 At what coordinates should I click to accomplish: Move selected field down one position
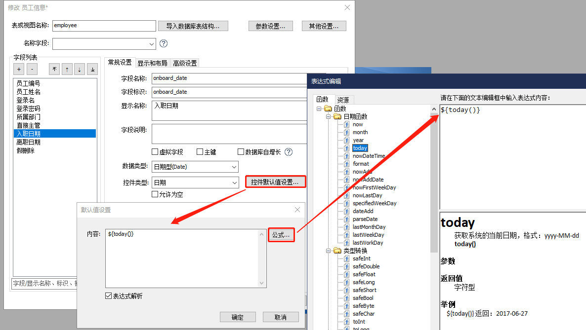pos(80,70)
